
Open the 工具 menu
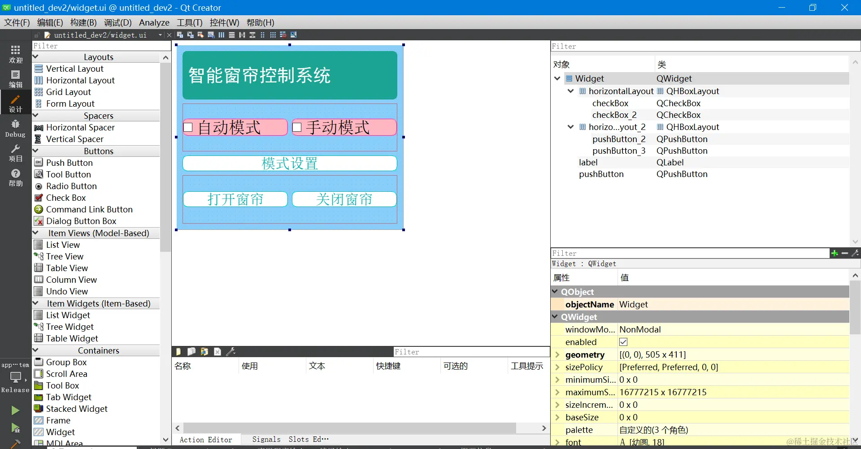(x=189, y=22)
